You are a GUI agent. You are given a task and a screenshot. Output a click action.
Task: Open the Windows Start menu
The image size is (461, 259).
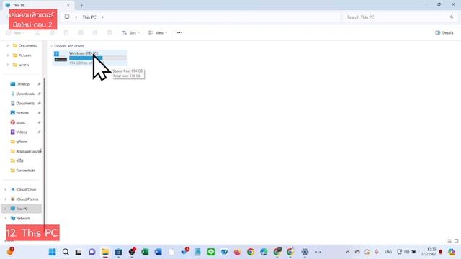[x=53, y=252]
